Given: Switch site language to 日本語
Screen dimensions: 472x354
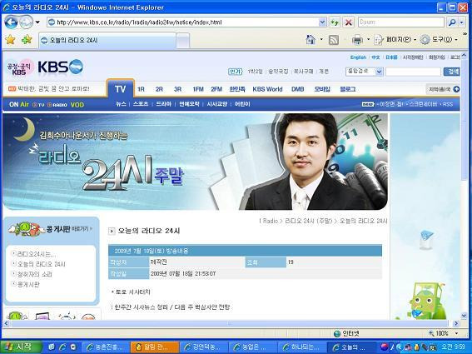Looking at the screenshot, I should tap(391, 57).
